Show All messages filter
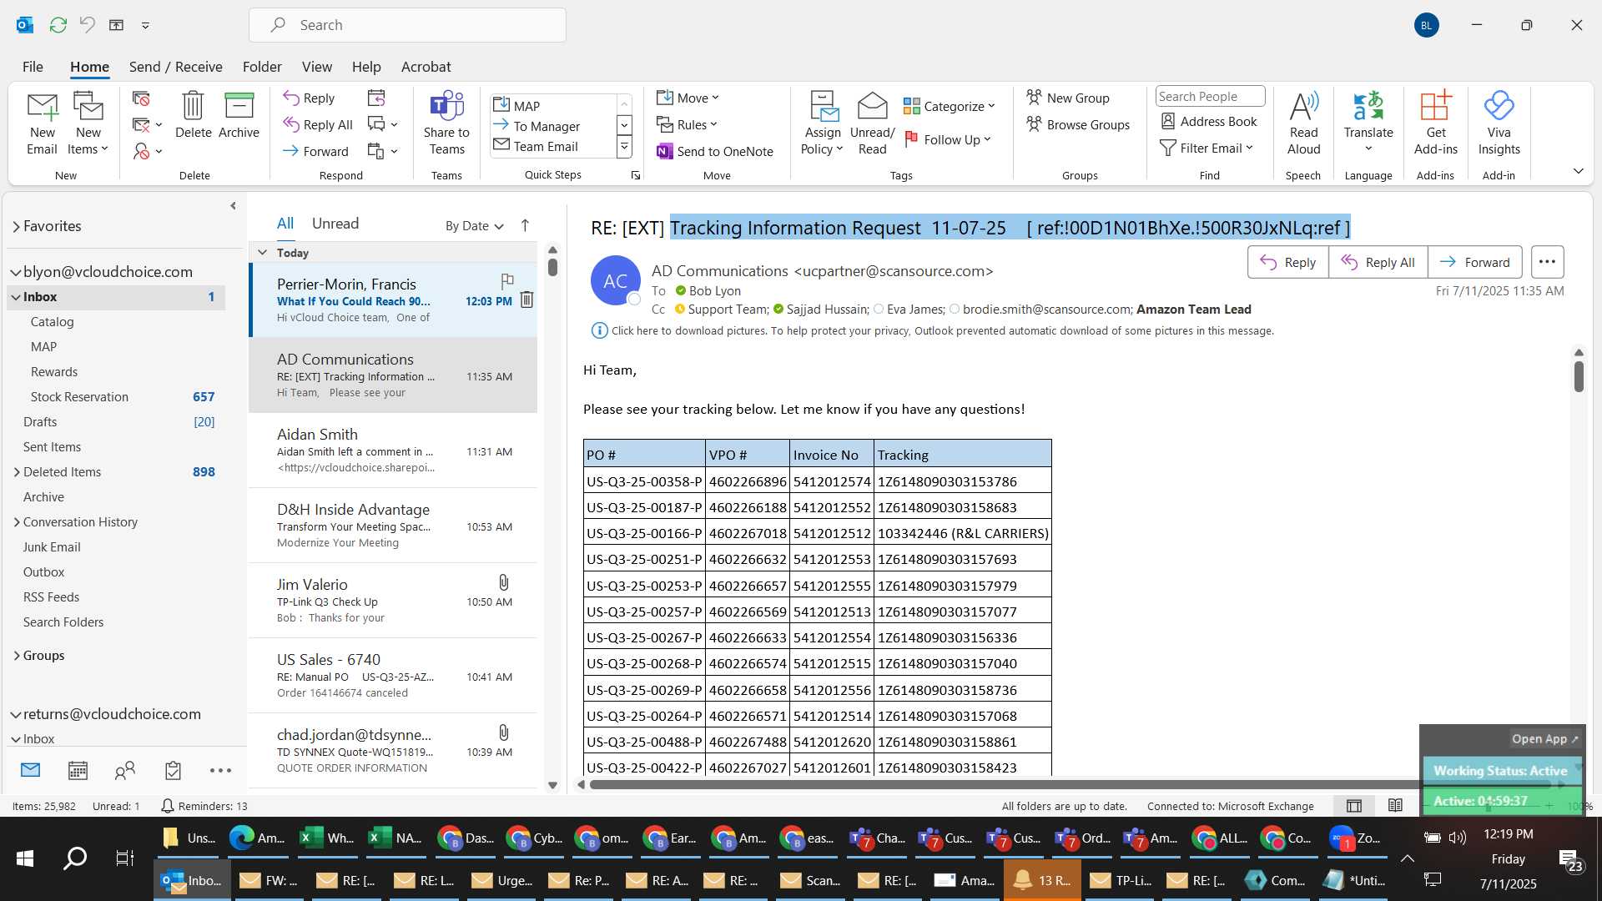This screenshot has width=1602, height=901. coord(285,223)
